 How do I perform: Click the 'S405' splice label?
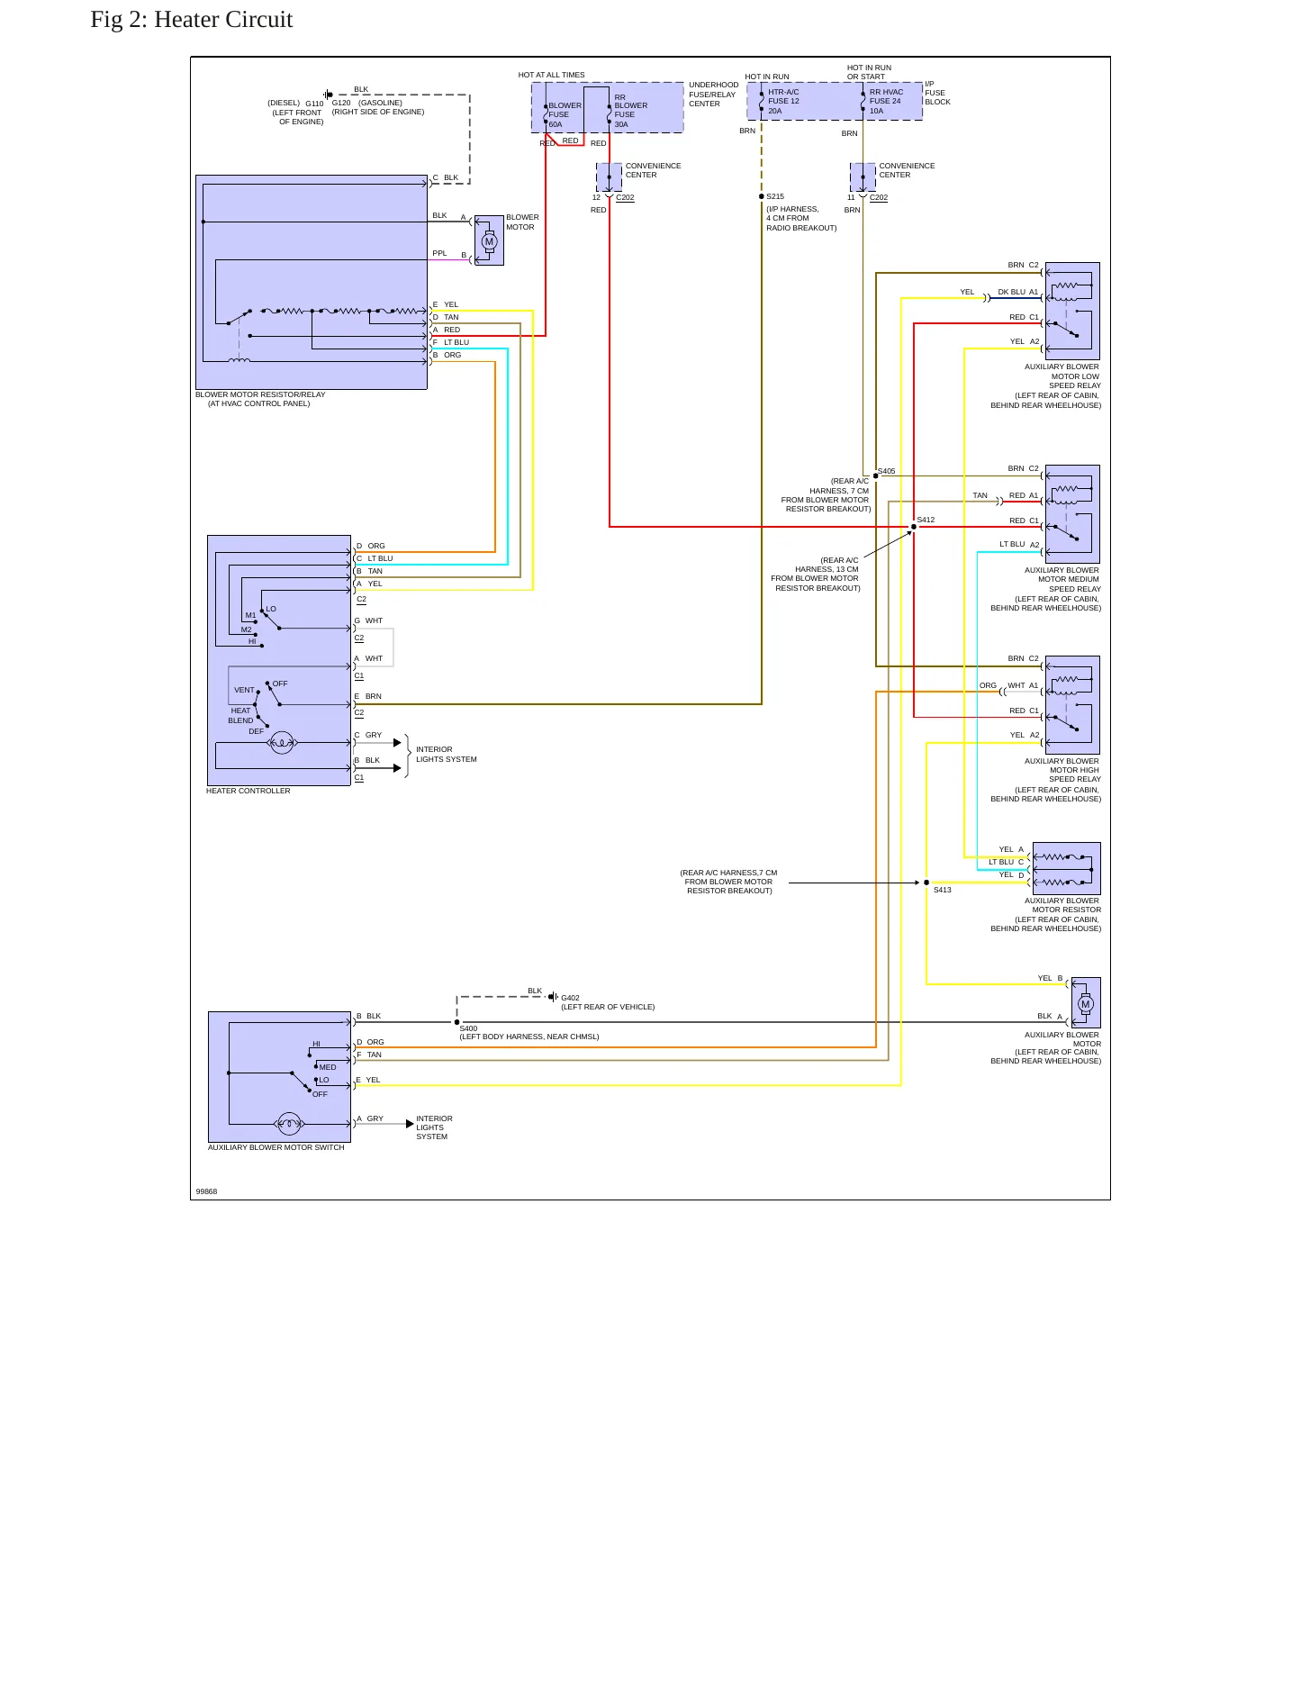coord(887,471)
